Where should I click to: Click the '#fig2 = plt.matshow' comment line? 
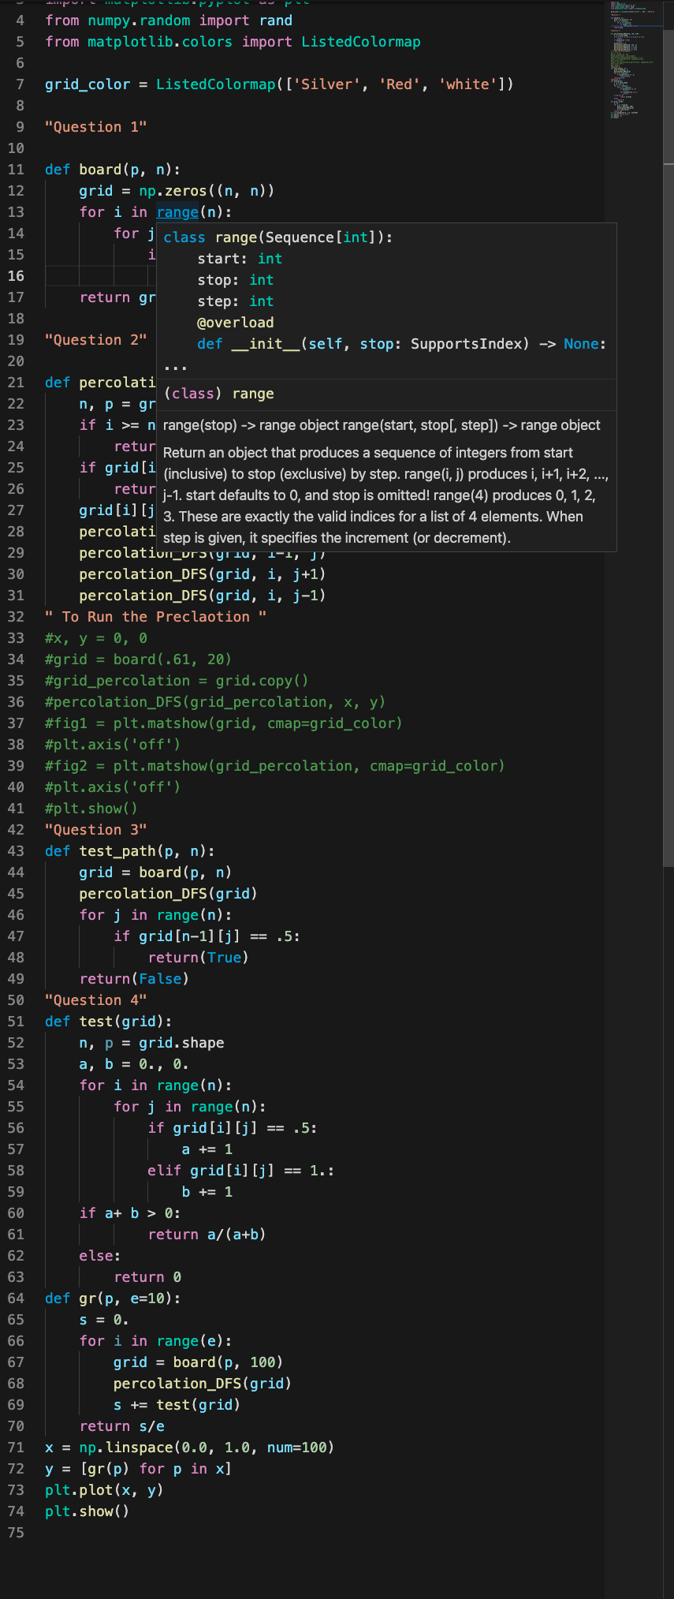(275, 766)
